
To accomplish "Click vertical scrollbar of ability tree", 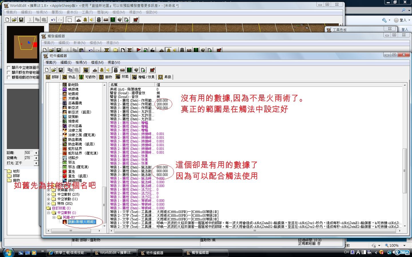I will tap(104, 155).
